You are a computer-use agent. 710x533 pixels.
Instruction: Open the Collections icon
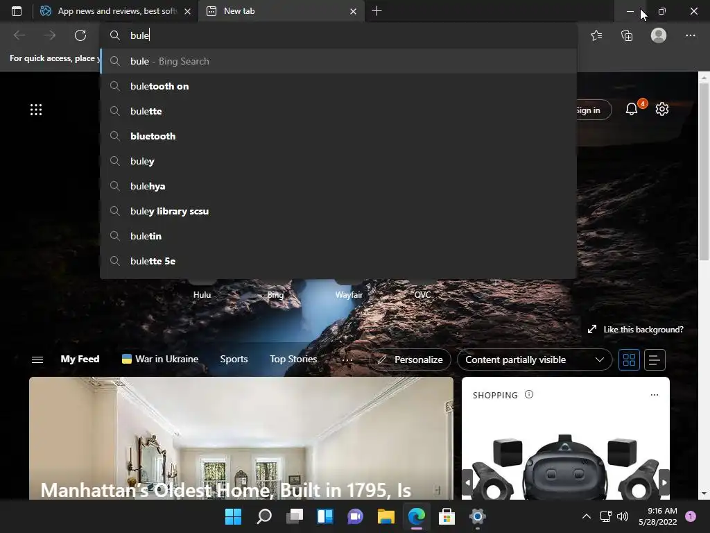(x=627, y=35)
